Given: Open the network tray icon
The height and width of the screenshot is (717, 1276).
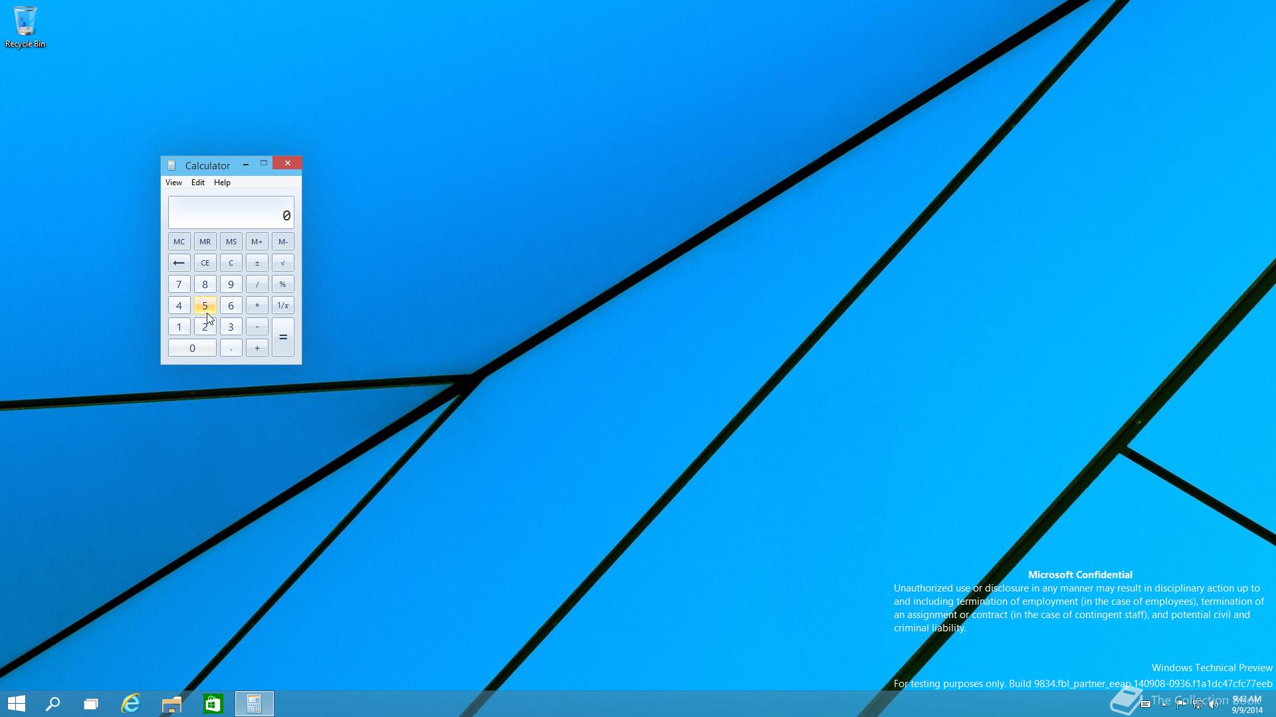Looking at the screenshot, I should (x=1198, y=704).
